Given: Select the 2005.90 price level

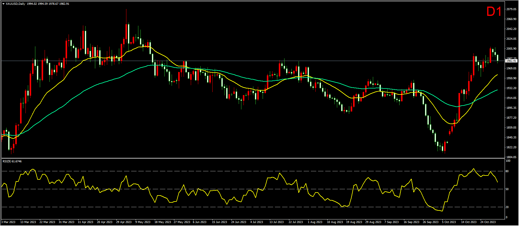Looking at the screenshot, I should 511,49.
